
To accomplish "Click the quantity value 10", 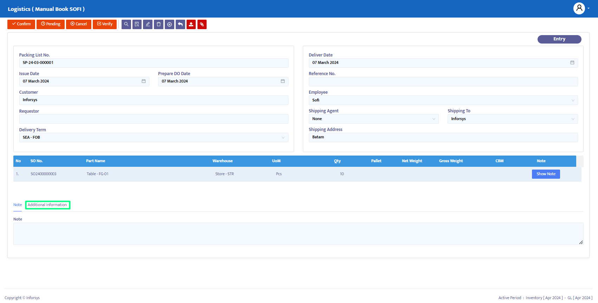I will coord(342,174).
